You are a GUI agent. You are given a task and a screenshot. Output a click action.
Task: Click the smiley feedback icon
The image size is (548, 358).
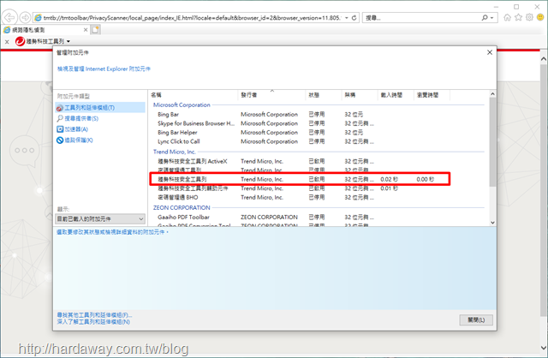click(x=540, y=17)
